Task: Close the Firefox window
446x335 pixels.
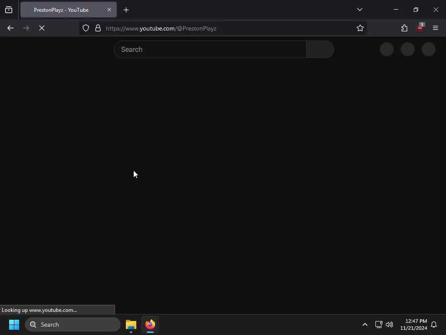Action: coord(436,10)
